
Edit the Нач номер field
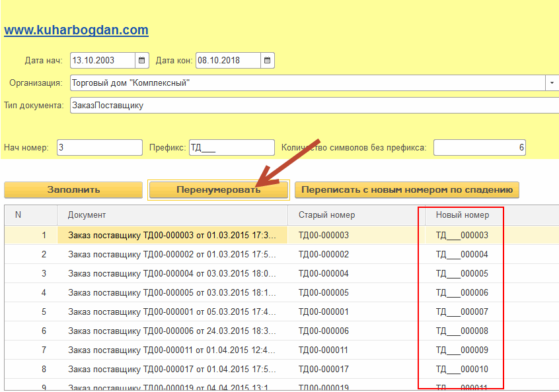[99, 148]
